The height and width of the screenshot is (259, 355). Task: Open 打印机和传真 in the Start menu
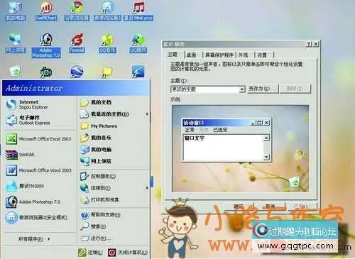pyautogui.click(x=114, y=200)
